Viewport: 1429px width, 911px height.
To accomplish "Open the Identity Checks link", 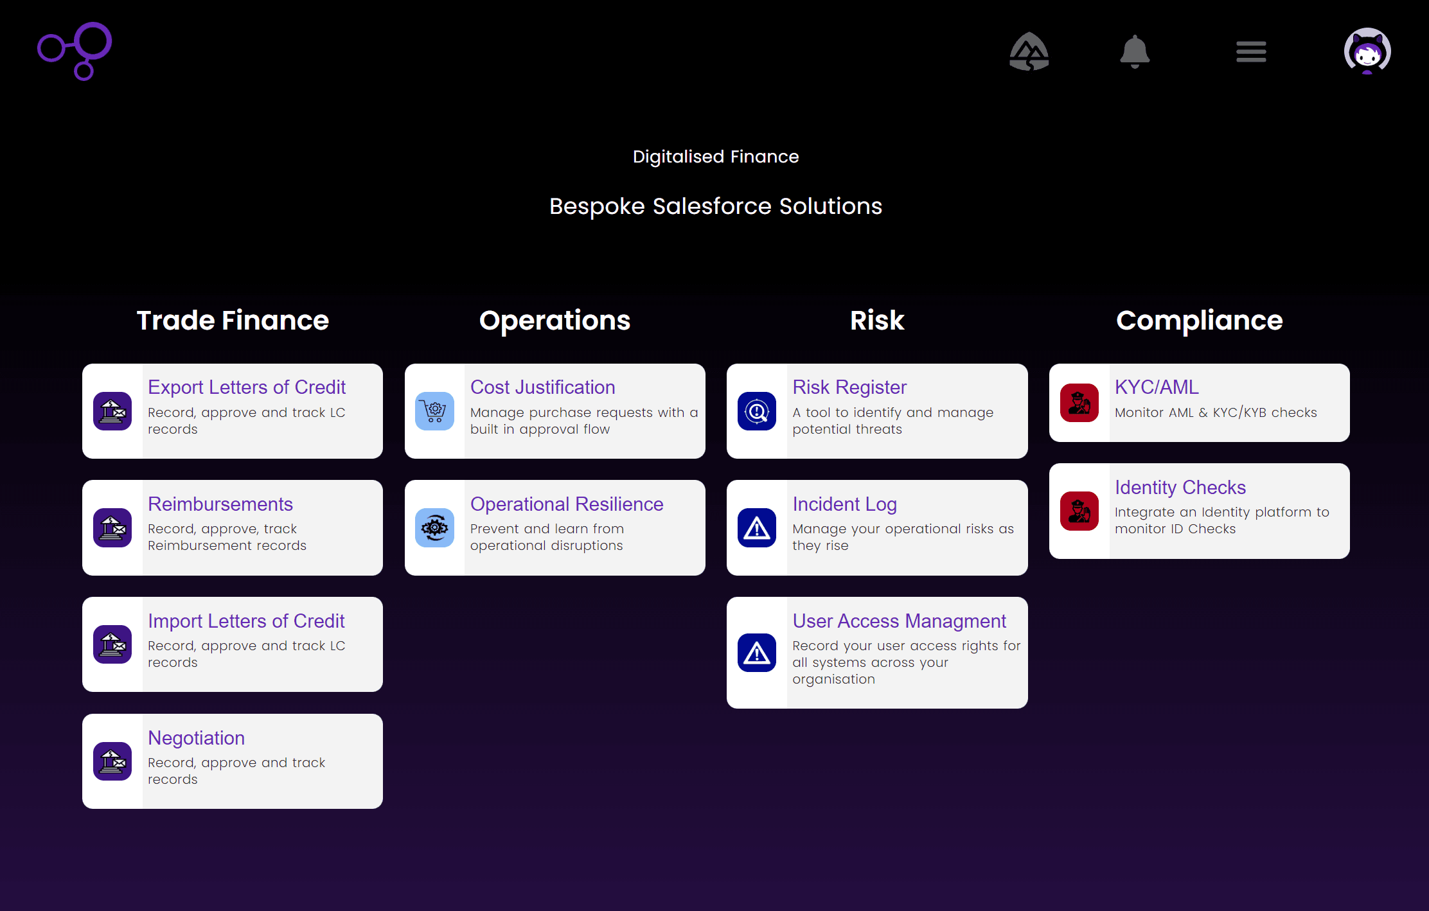I will (x=1180, y=488).
